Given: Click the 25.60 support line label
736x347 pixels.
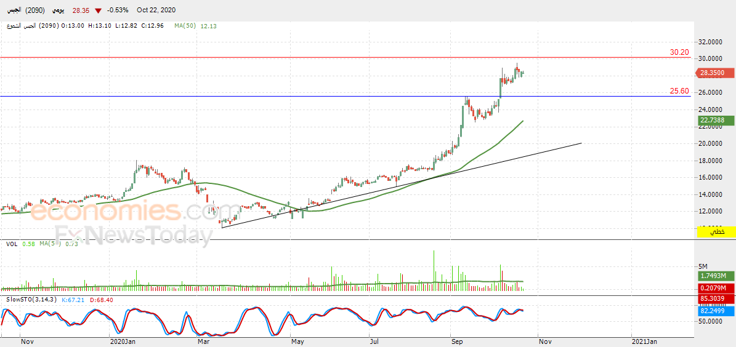Looking at the screenshot, I should 679,91.
